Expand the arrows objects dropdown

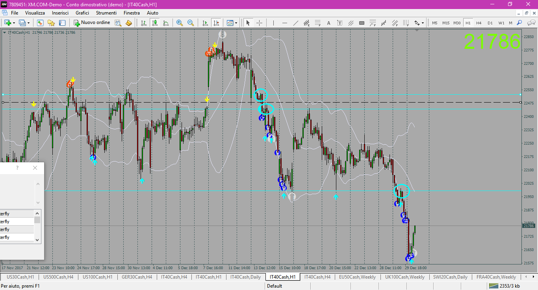[x=423, y=23]
